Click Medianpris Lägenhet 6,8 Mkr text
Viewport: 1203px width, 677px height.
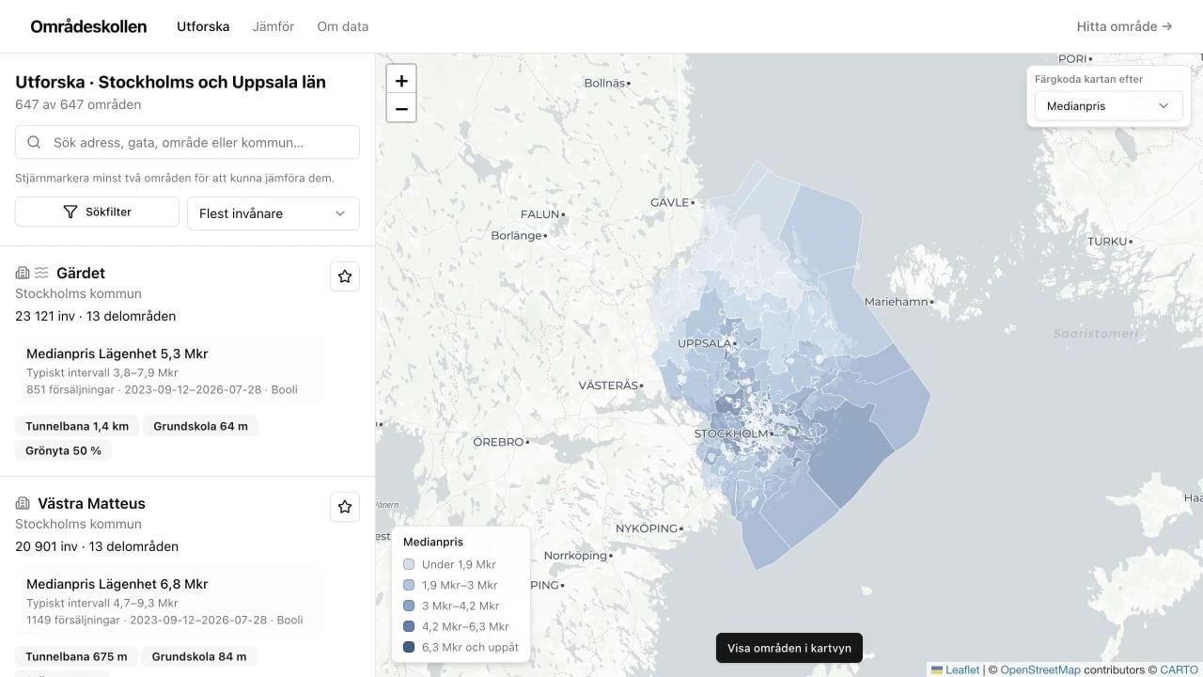(117, 584)
